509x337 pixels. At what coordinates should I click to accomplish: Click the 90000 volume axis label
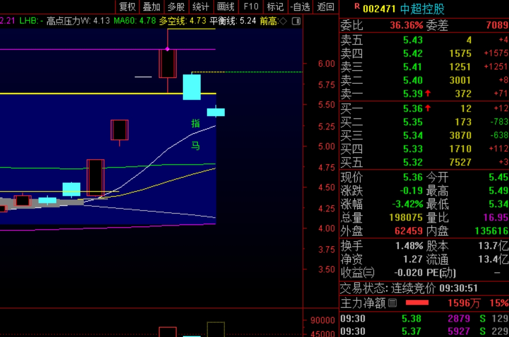[322, 320]
